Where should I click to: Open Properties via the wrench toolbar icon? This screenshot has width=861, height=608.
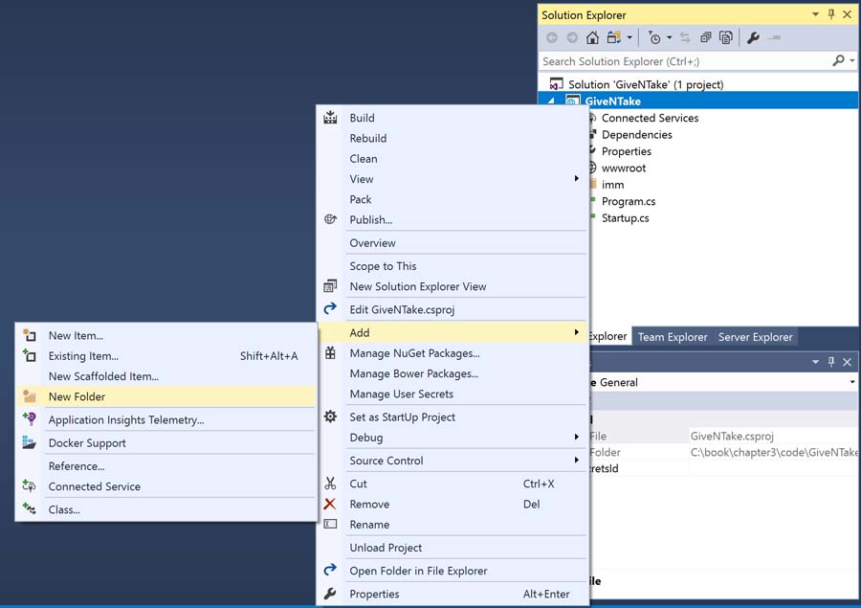click(x=753, y=38)
